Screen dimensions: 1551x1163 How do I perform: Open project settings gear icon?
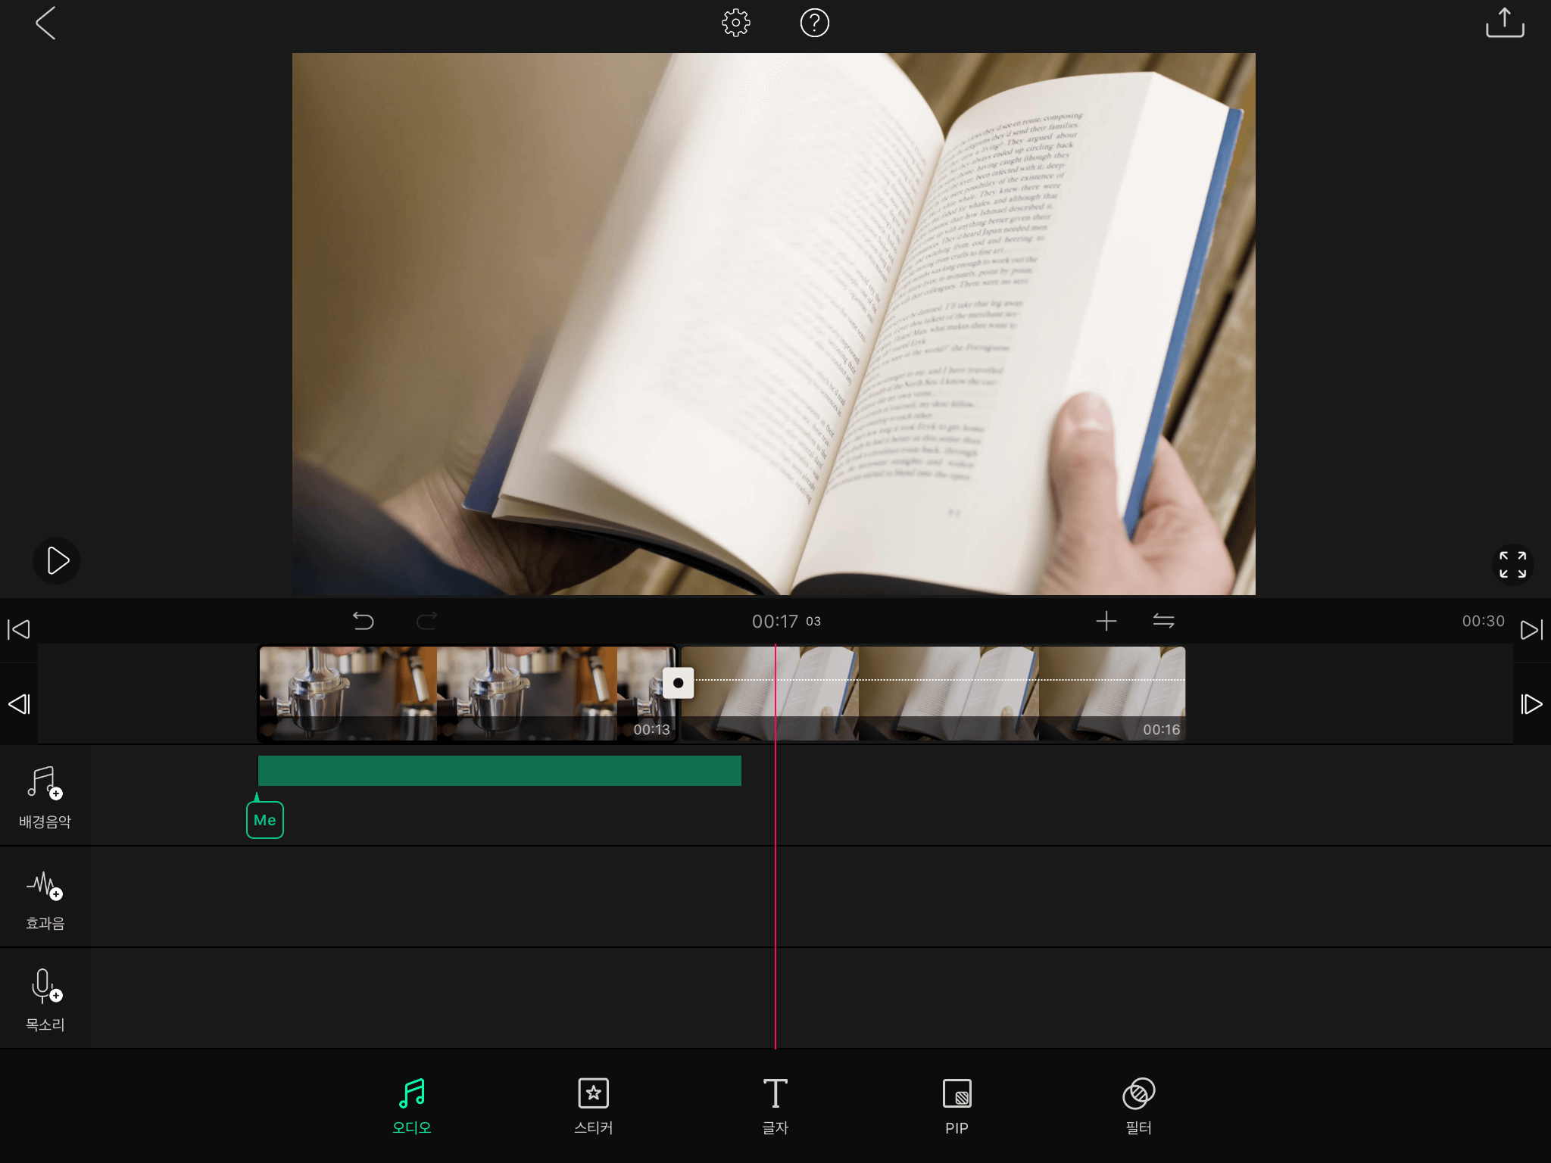pyautogui.click(x=735, y=23)
